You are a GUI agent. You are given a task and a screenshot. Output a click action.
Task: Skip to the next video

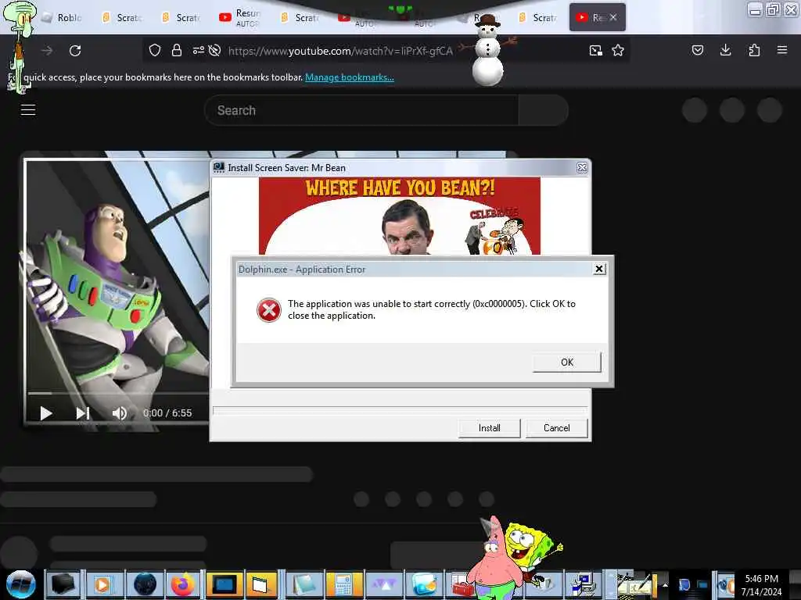point(83,413)
